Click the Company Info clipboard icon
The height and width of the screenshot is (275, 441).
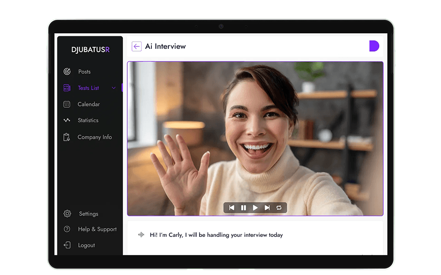click(67, 137)
